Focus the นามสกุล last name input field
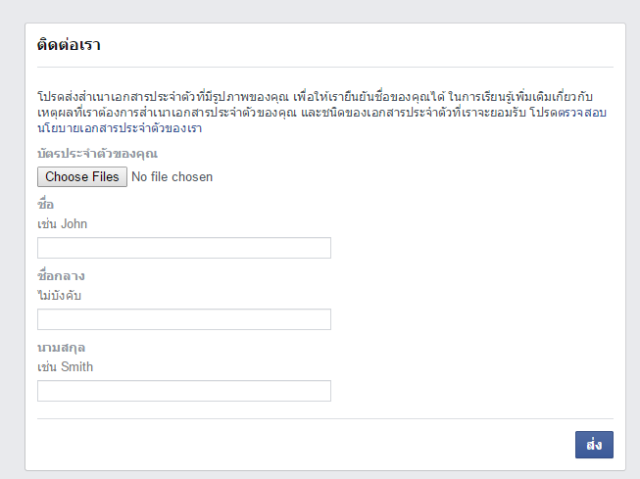This screenshot has width=640, height=479. (x=184, y=391)
